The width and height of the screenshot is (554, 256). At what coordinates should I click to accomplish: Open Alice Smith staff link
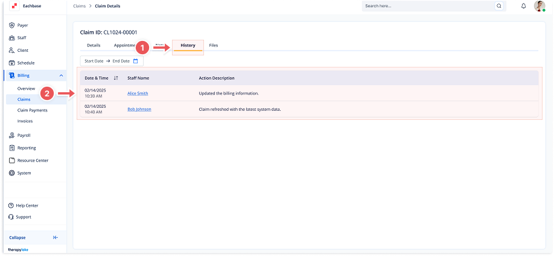(x=138, y=93)
